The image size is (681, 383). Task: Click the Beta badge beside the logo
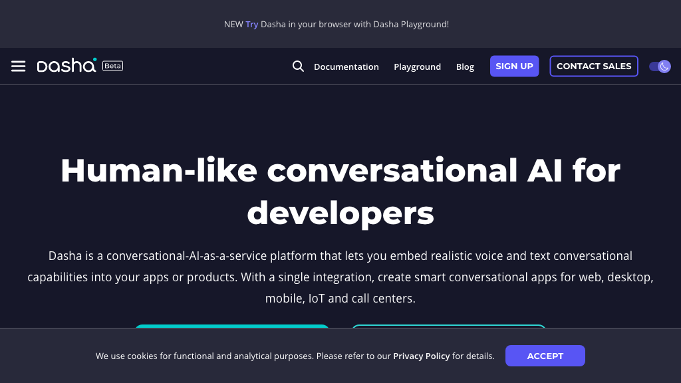coord(112,66)
